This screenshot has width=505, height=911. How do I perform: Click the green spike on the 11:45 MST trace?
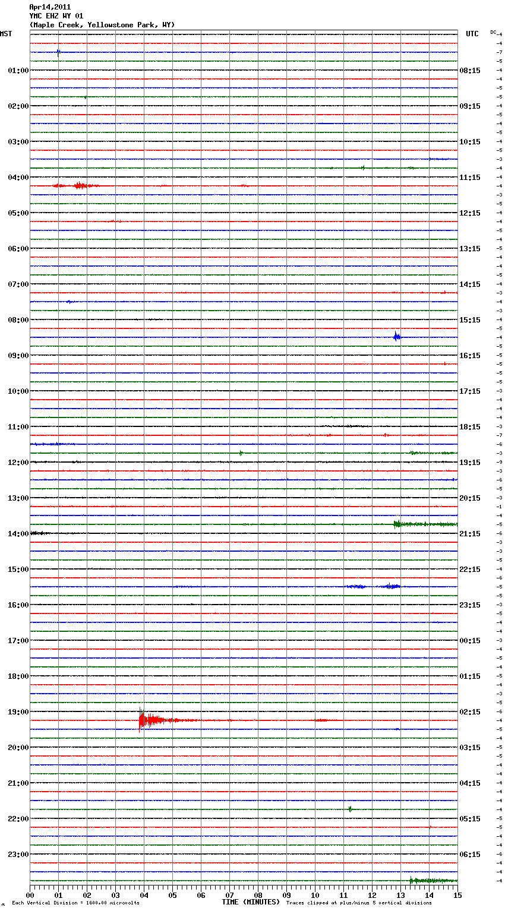click(241, 453)
